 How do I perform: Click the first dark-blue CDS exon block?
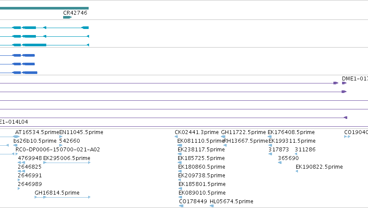[x=16, y=55]
